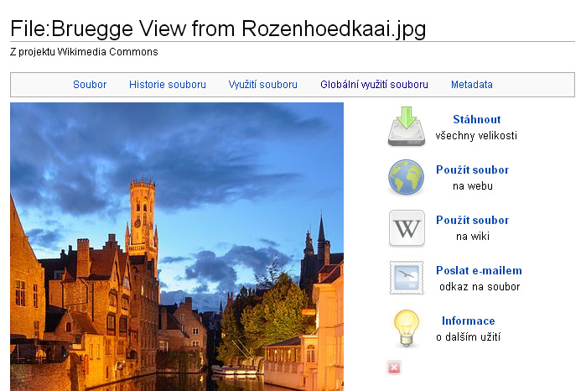Viewport: 586px width, 391px height.
Task: Open Globální využití souboru link
Action: (x=374, y=85)
